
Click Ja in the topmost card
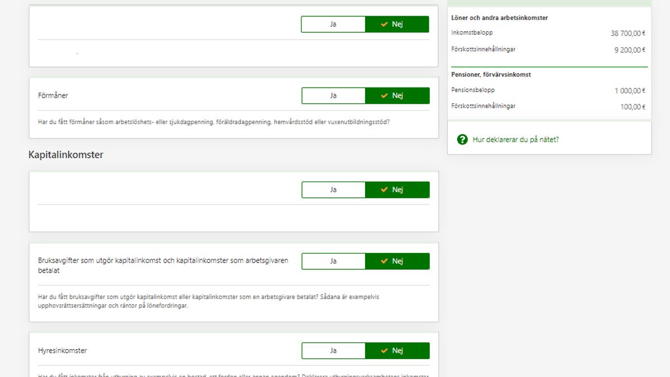[333, 24]
